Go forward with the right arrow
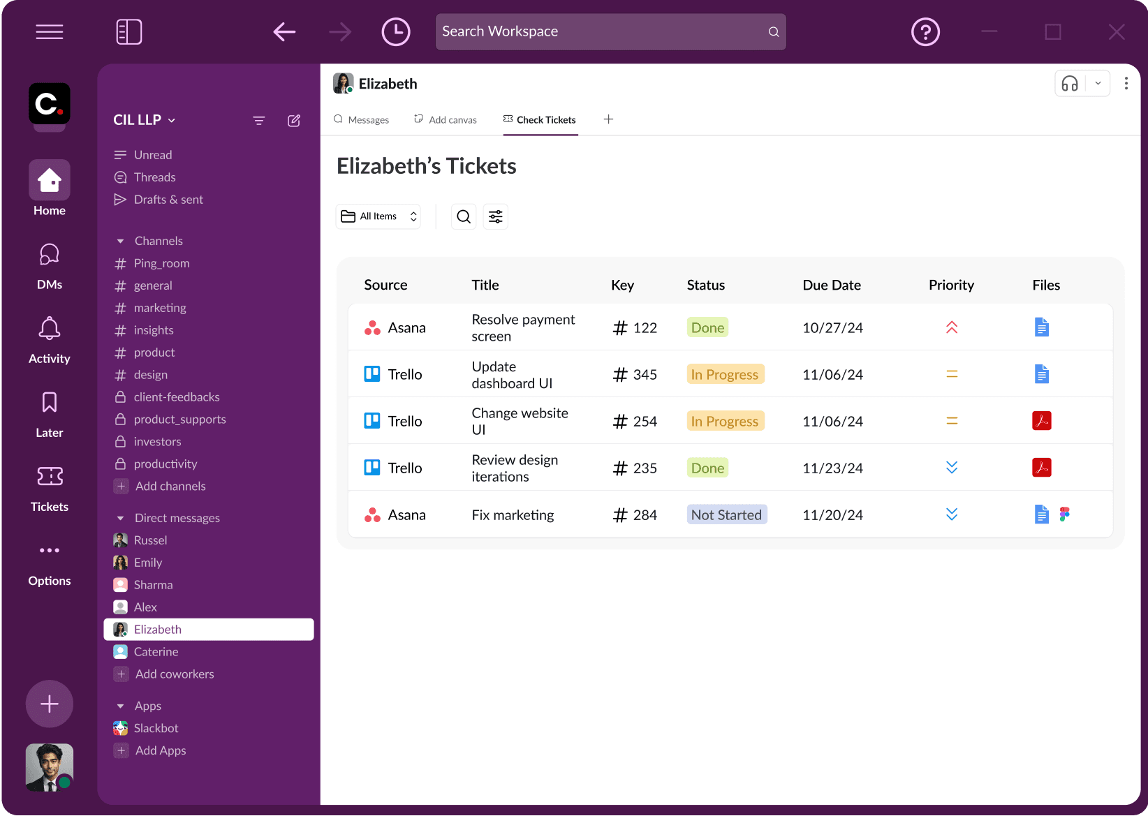 (340, 32)
